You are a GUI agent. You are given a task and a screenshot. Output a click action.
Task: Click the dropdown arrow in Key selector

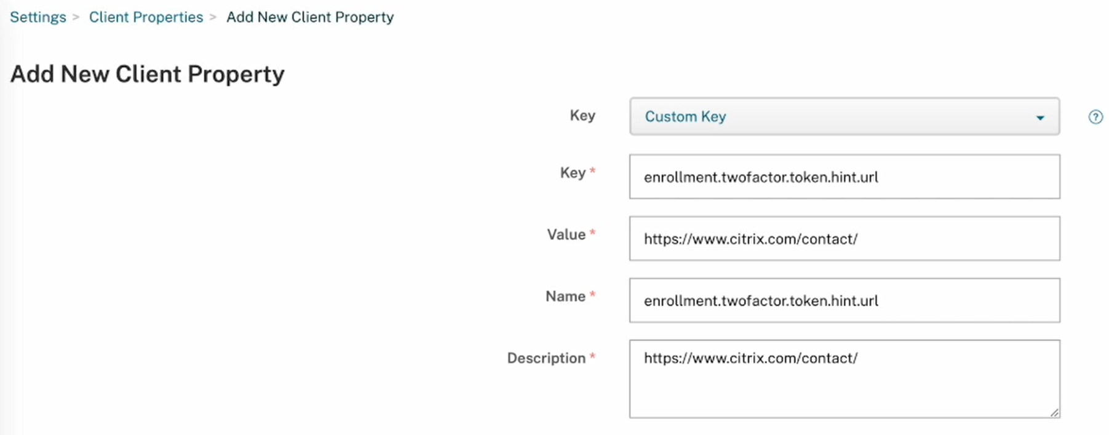1040,118
